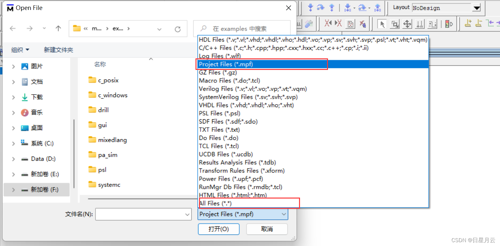The width and height of the screenshot is (500, 246).
Task: Click the Step Over debug icon
Action: pos(321,7)
